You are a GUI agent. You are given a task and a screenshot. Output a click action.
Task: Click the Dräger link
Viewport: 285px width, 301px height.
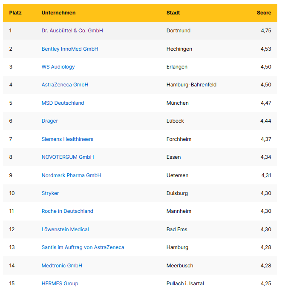(x=50, y=121)
